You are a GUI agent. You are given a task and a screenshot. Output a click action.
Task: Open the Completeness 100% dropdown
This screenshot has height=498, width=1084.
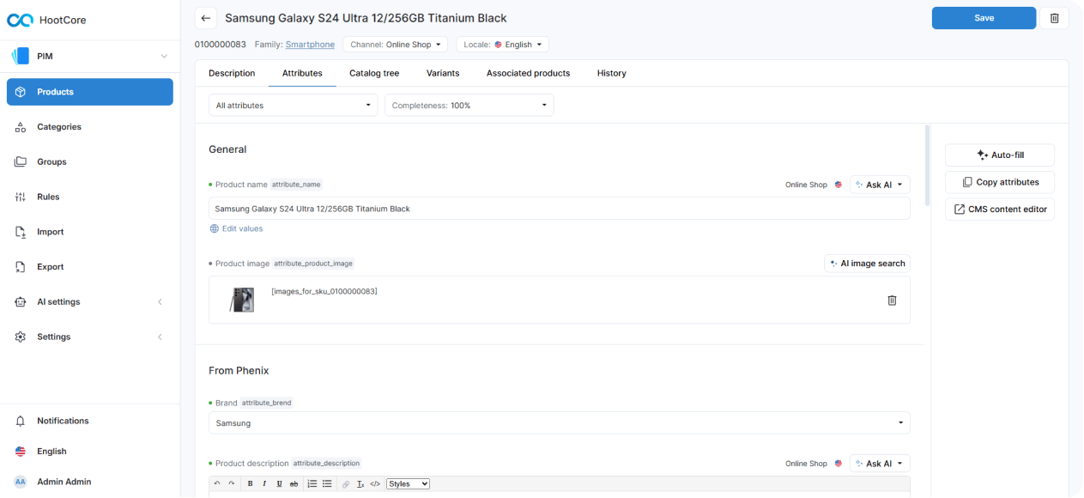point(469,106)
